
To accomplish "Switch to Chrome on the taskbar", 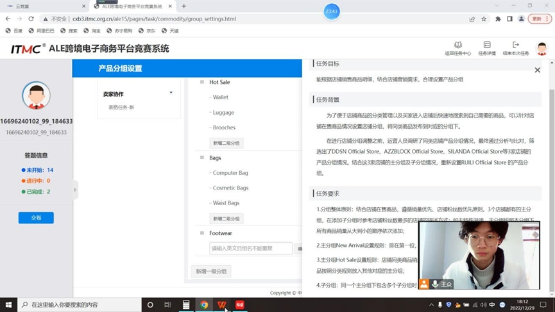I will pos(204,304).
